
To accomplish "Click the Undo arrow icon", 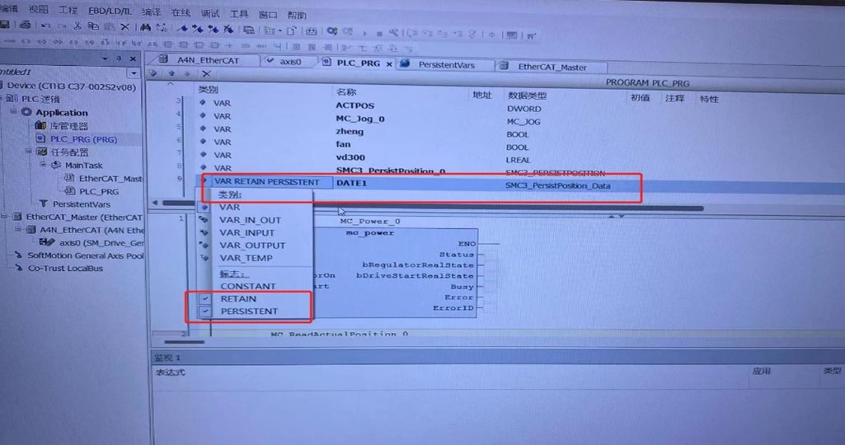I will (x=46, y=26).
